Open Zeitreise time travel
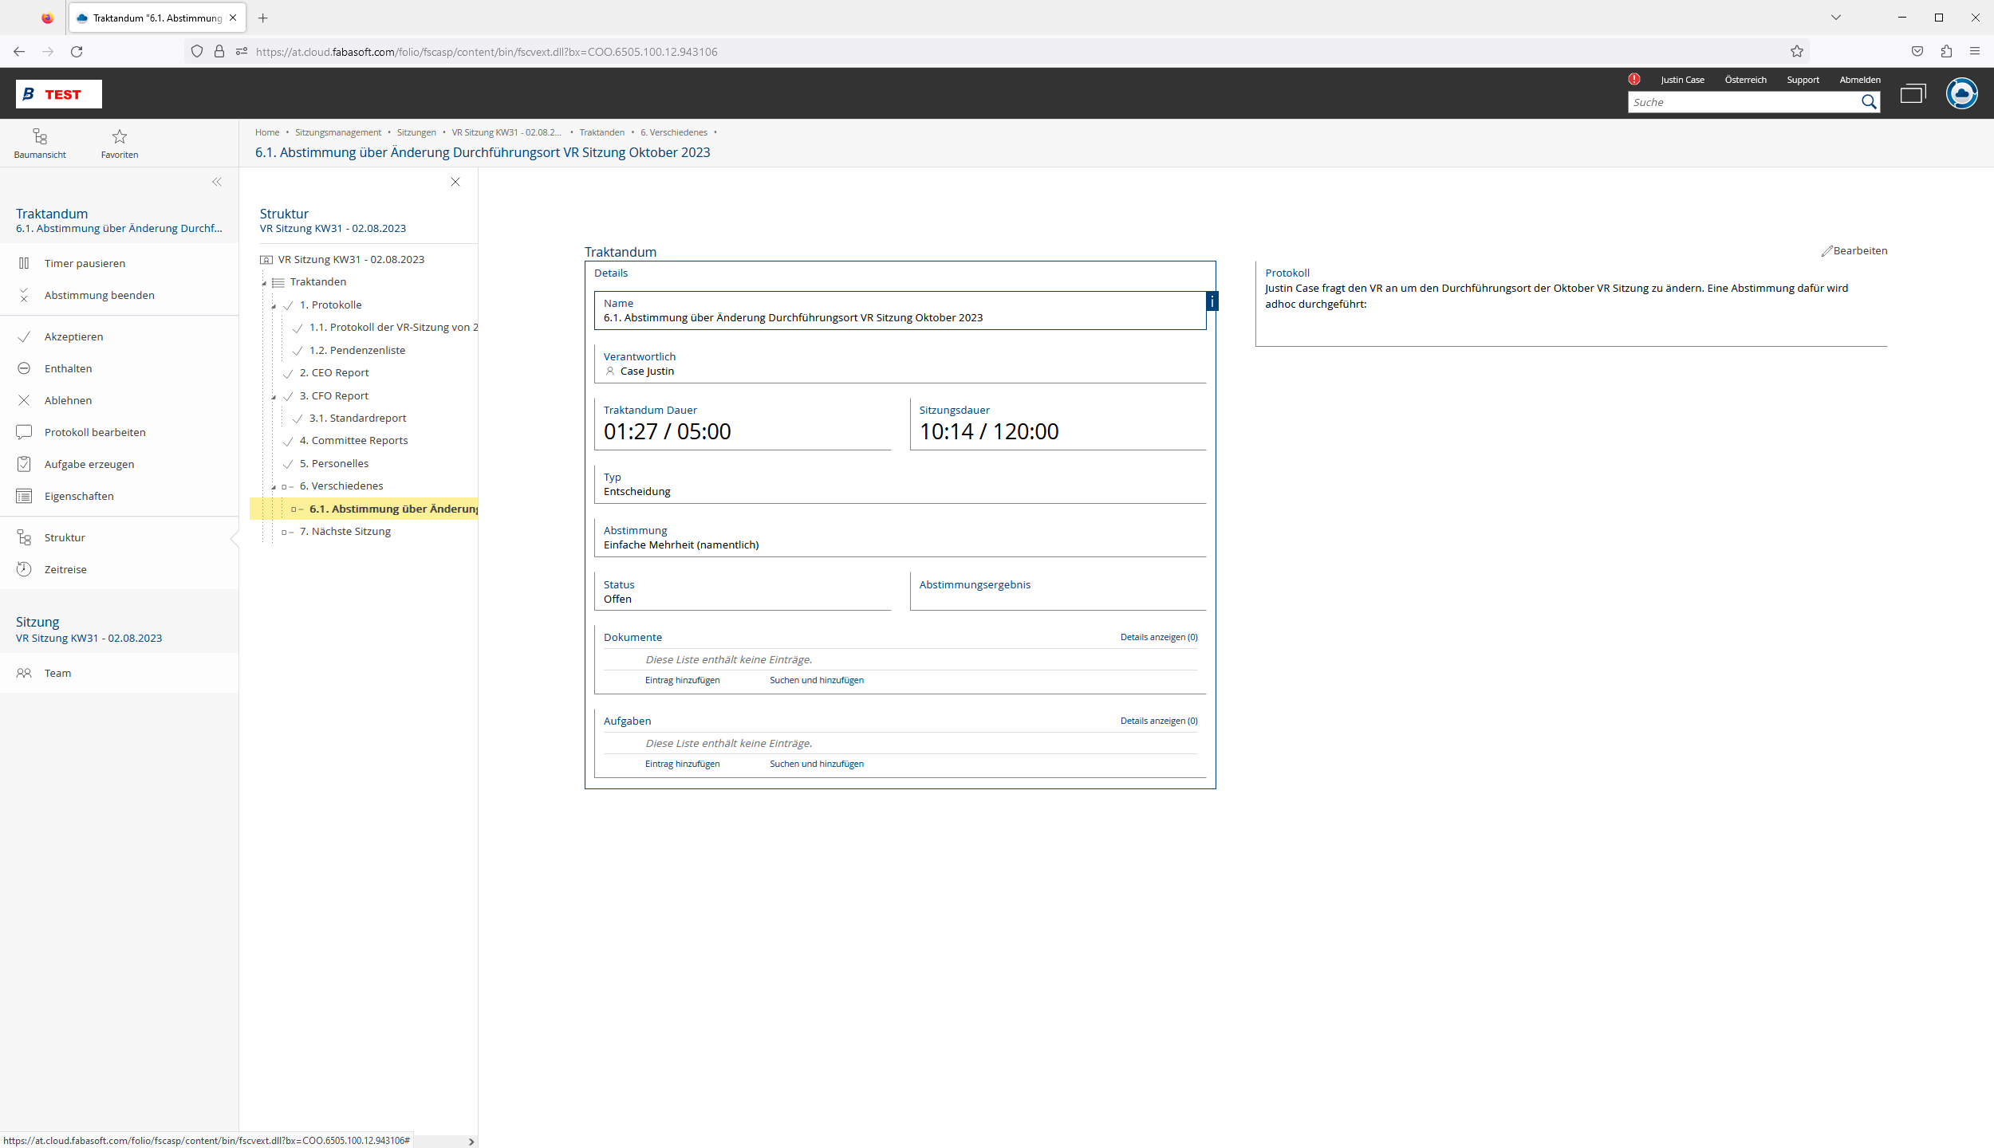 [x=65, y=569]
